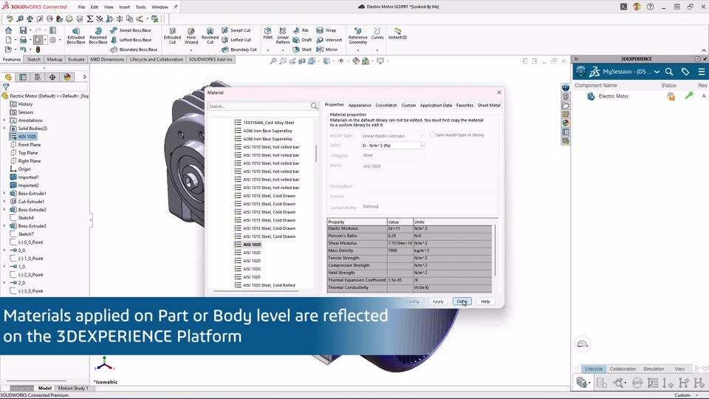Open the Tools menu
The image size is (709, 399).
point(140,7)
